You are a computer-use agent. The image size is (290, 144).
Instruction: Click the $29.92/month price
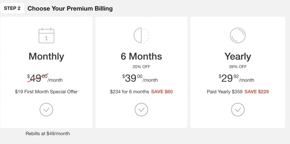[236, 78]
